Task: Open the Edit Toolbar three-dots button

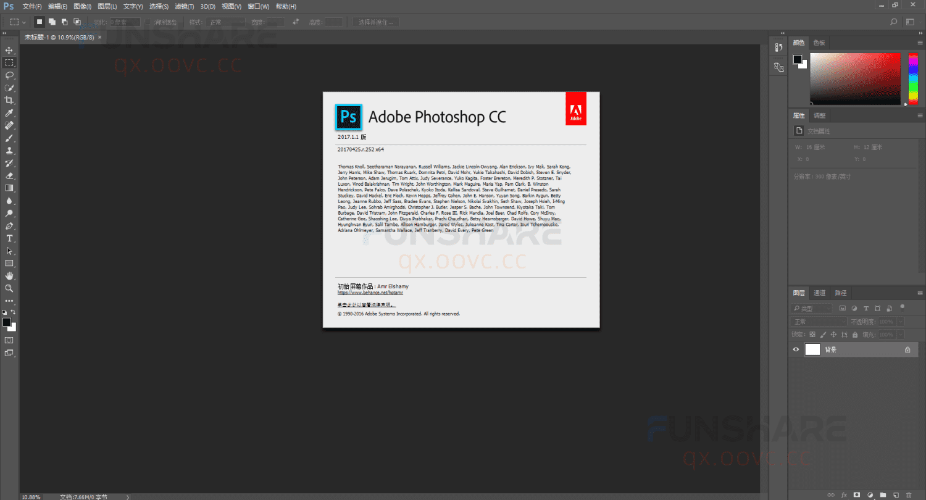Action: (x=9, y=301)
